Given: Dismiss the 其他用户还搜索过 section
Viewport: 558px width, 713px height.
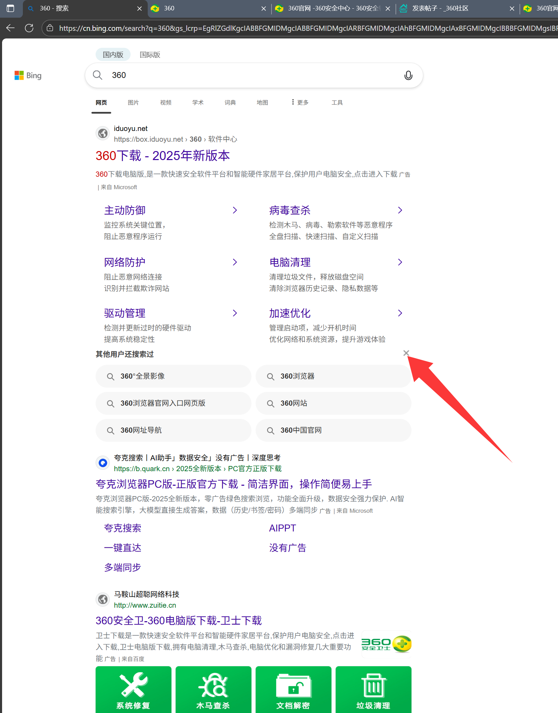Looking at the screenshot, I should 406,353.
